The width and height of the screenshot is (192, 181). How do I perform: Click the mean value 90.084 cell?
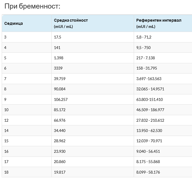click(x=59, y=89)
